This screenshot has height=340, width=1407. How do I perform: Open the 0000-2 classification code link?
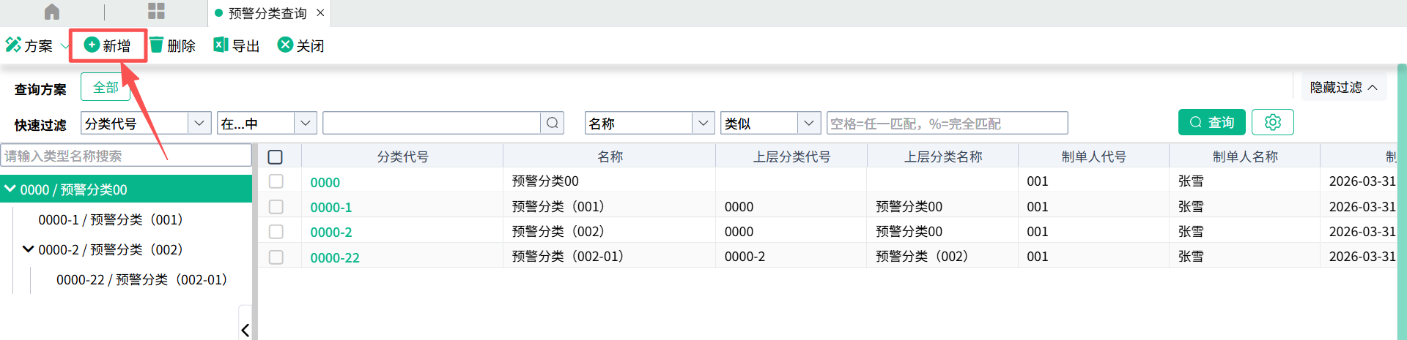click(330, 233)
